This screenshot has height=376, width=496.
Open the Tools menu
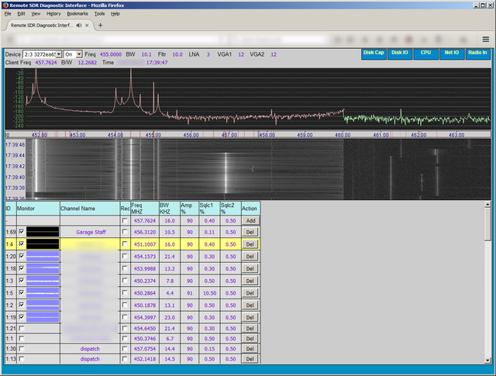pyautogui.click(x=99, y=14)
